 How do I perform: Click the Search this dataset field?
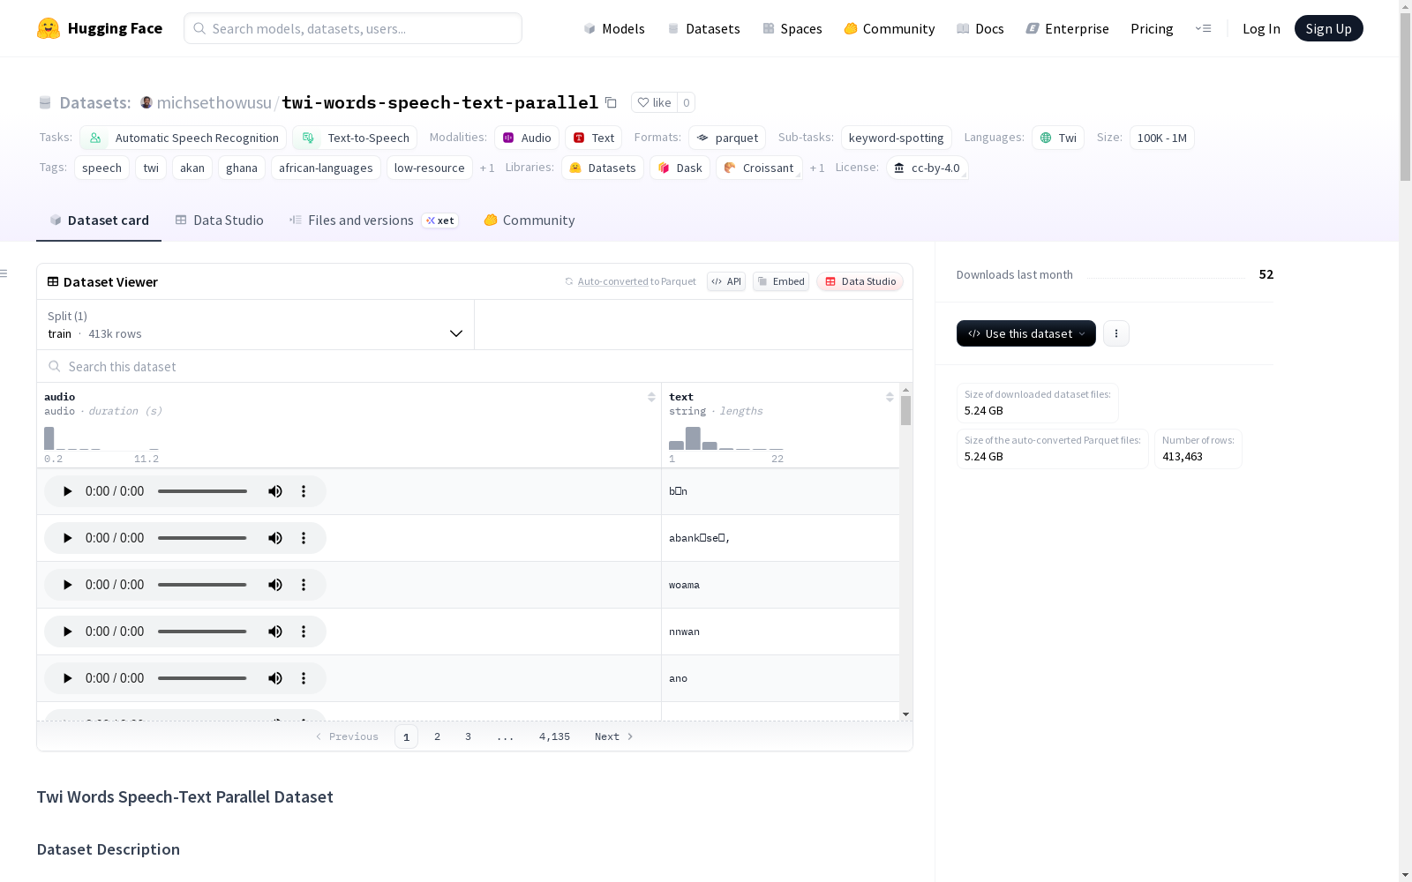475,366
